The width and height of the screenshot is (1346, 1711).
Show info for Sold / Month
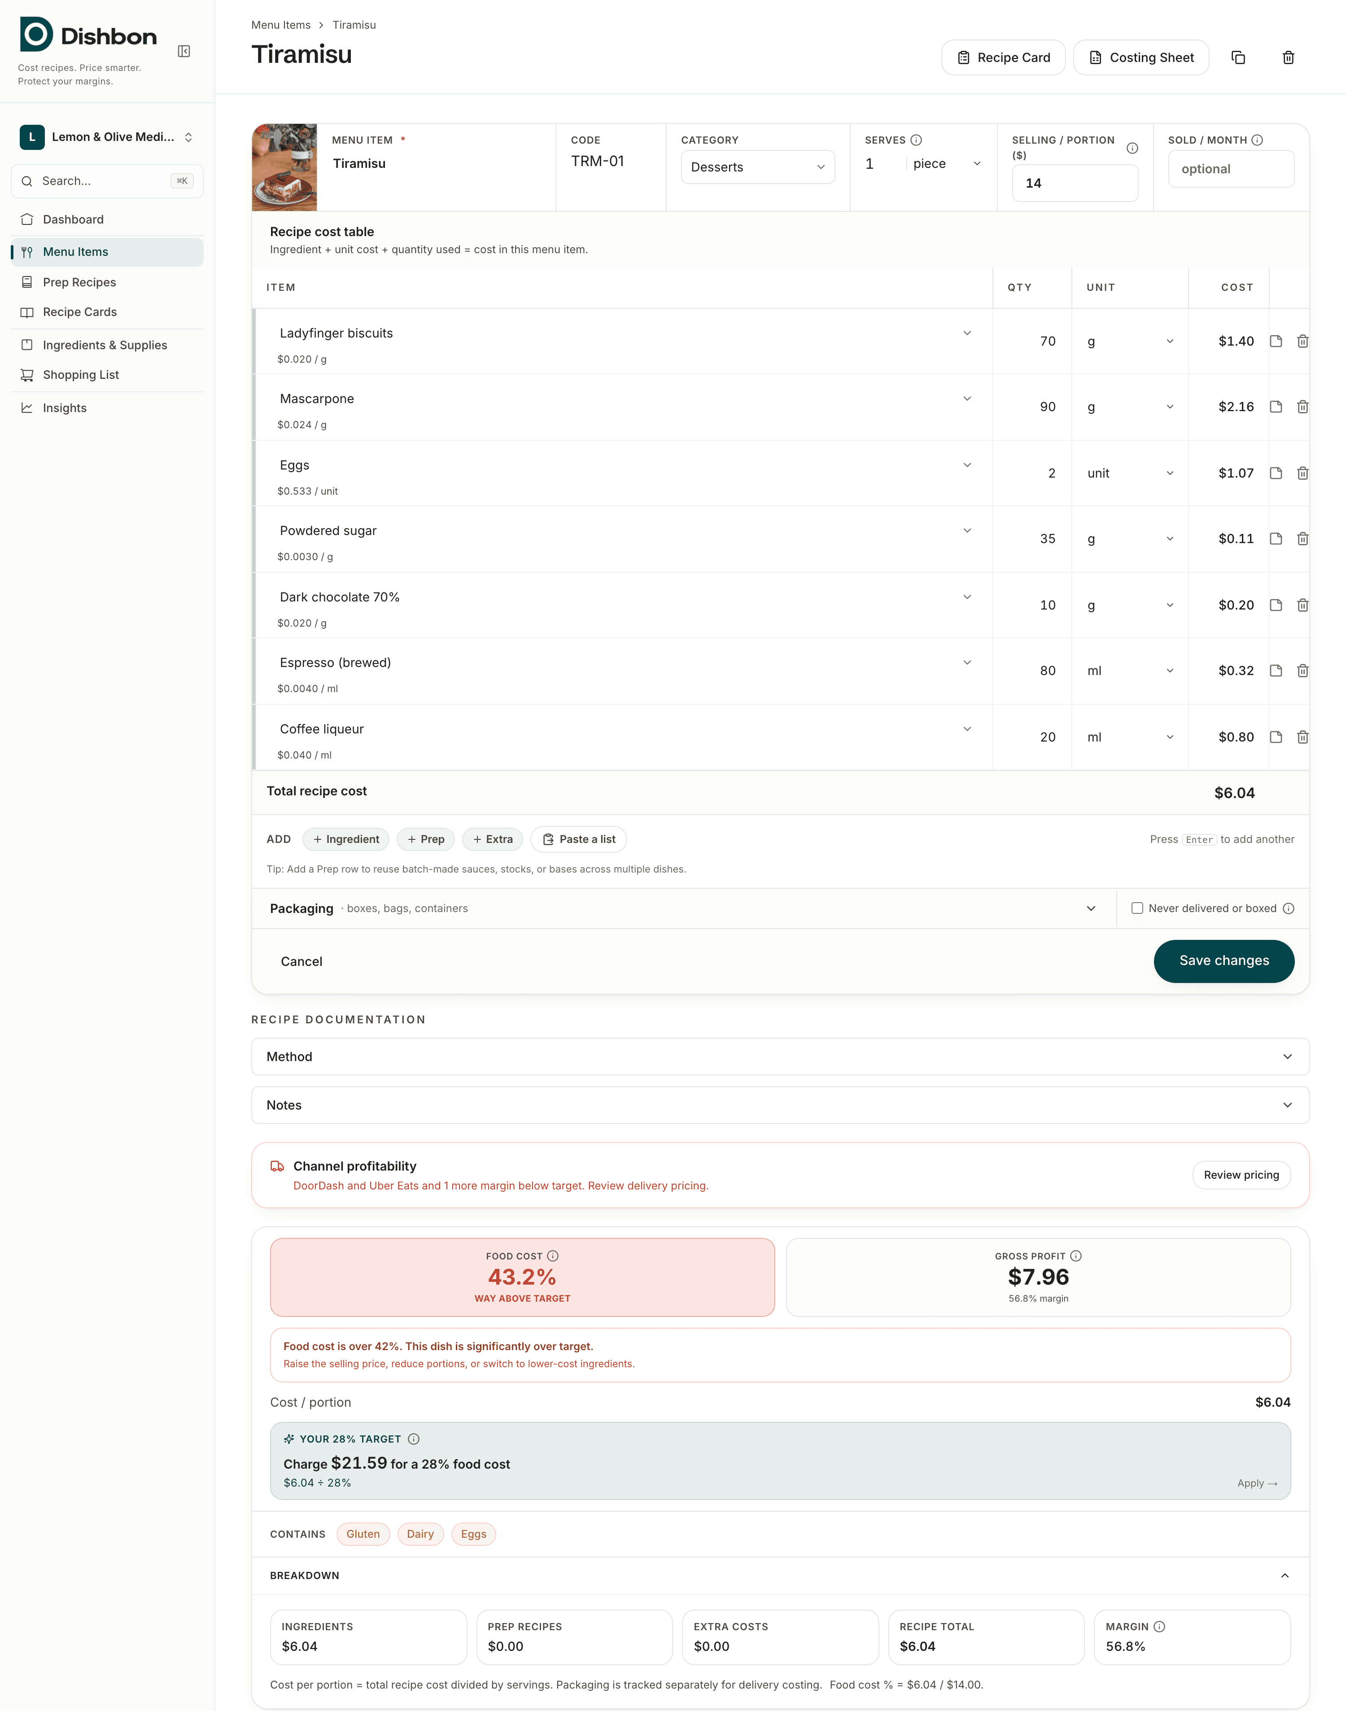1257,140
